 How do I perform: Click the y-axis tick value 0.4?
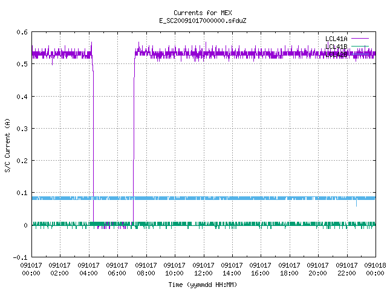pyautogui.click(x=22, y=97)
